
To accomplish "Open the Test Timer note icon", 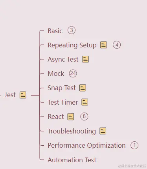I will pos(85,102).
